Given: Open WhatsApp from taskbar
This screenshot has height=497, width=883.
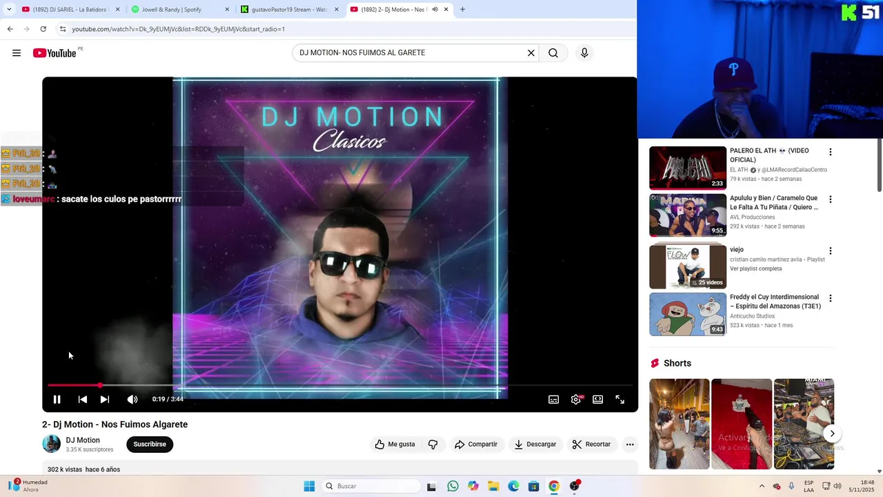Looking at the screenshot, I should [453, 486].
